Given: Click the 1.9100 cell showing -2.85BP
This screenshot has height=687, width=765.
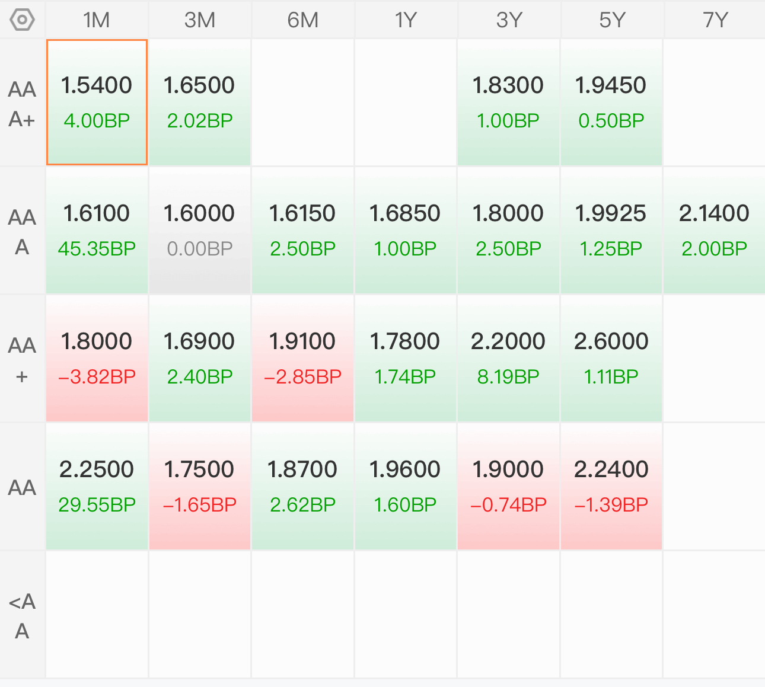Looking at the screenshot, I should pos(302,358).
